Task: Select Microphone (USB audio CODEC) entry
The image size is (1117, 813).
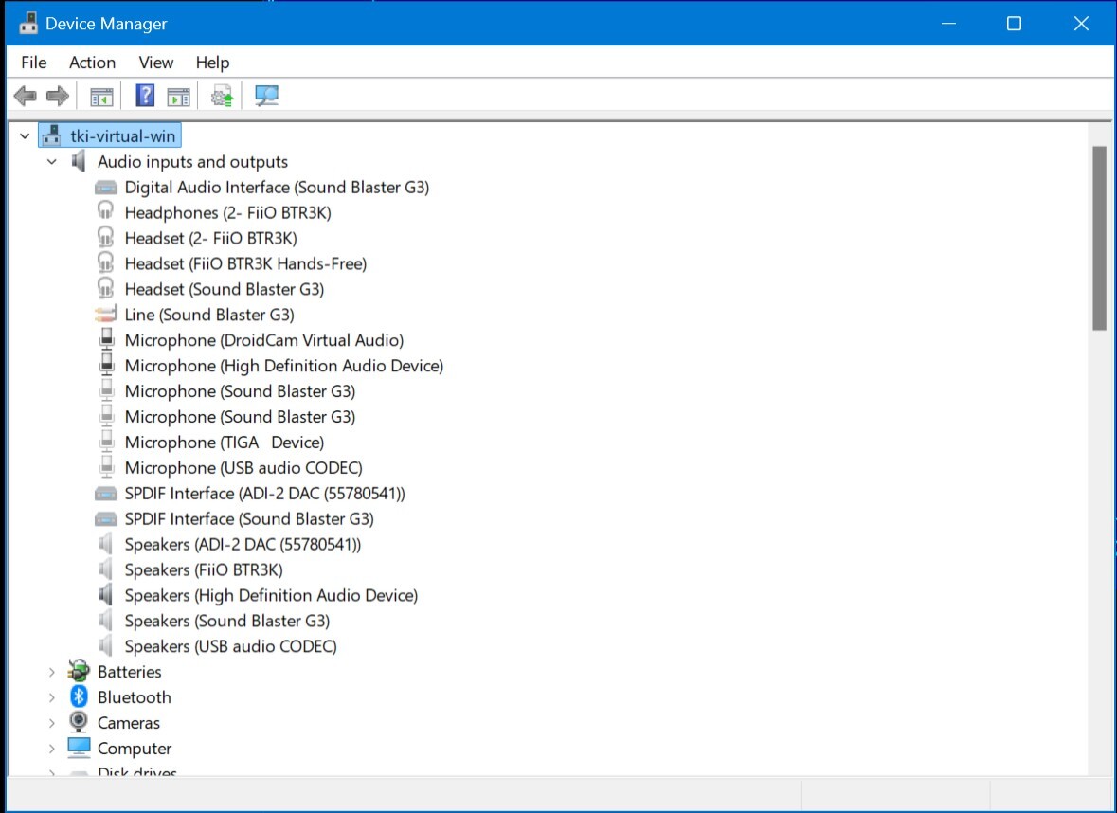Action: coord(243,468)
